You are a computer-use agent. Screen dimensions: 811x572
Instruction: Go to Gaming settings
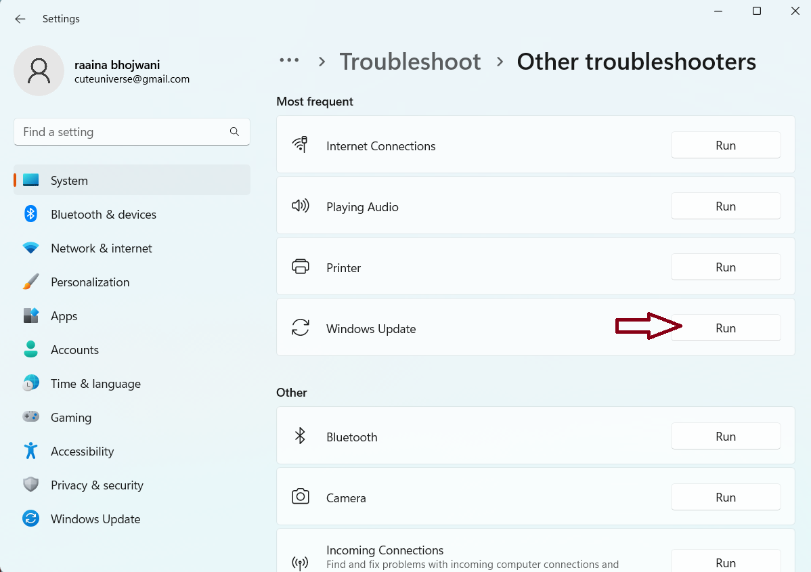(70, 418)
